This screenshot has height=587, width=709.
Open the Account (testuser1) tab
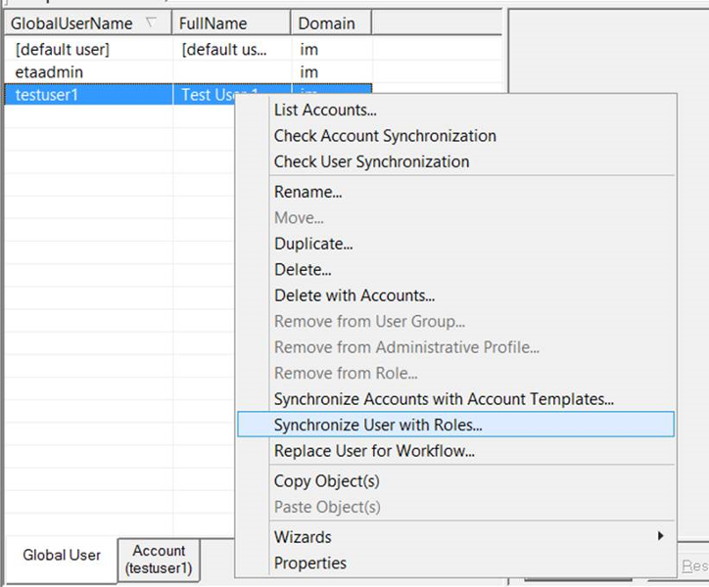pyautogui.click(x=159, y=560)
